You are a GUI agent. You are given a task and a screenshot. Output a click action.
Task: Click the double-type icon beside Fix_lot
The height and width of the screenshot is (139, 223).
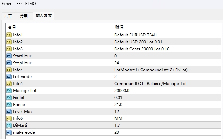pyautogui.click(x=9, y=97)
